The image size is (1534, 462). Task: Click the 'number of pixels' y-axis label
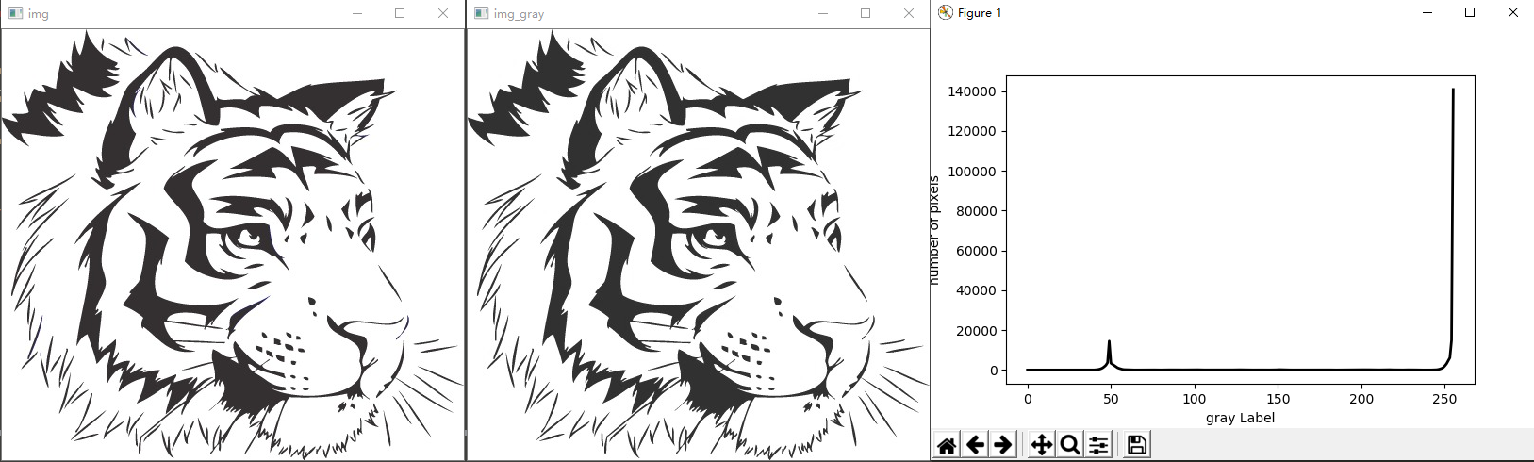[x=934, y=230]
